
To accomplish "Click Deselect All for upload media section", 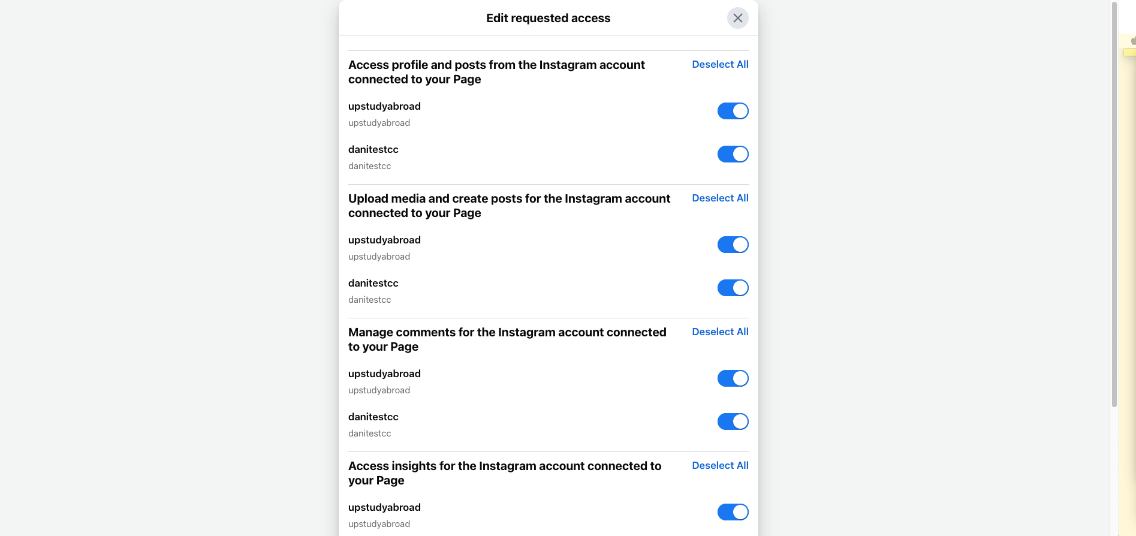I will [720, 198].
